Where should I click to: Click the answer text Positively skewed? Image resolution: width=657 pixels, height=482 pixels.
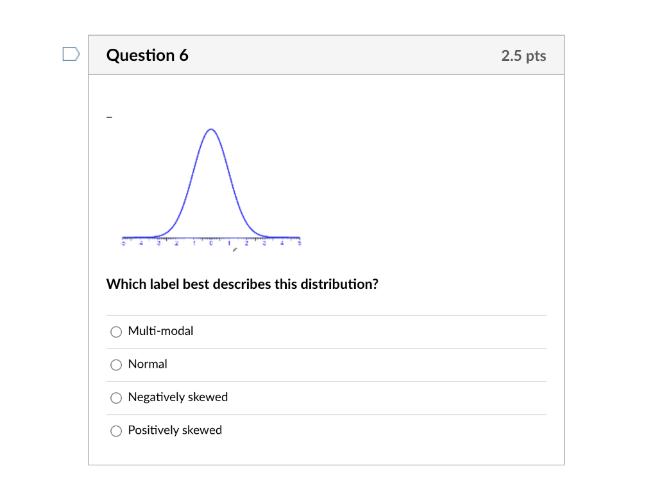(175, 430)
